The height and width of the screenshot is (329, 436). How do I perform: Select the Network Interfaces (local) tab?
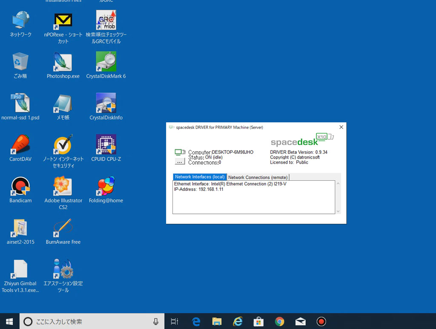[x=200, y=177]
